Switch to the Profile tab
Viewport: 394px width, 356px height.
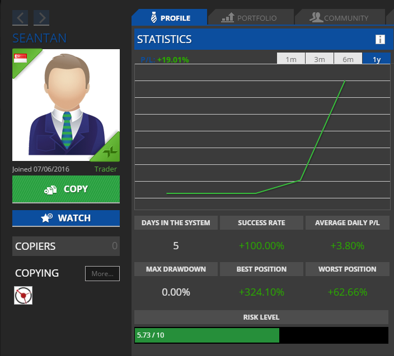tap(170, 18)
